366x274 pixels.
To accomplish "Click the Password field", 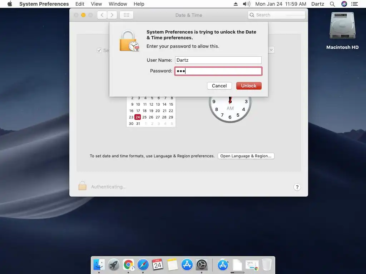I will point(218,71).
